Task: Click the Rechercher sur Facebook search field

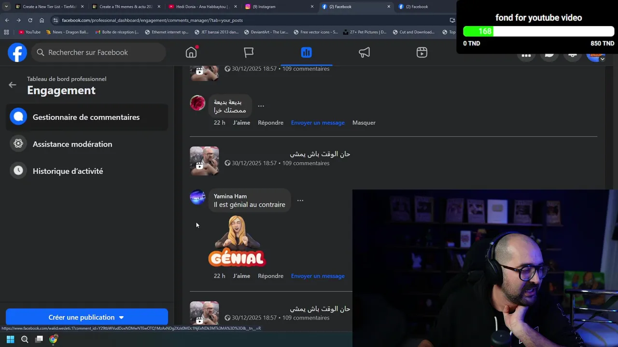Action: click(98, 52)
